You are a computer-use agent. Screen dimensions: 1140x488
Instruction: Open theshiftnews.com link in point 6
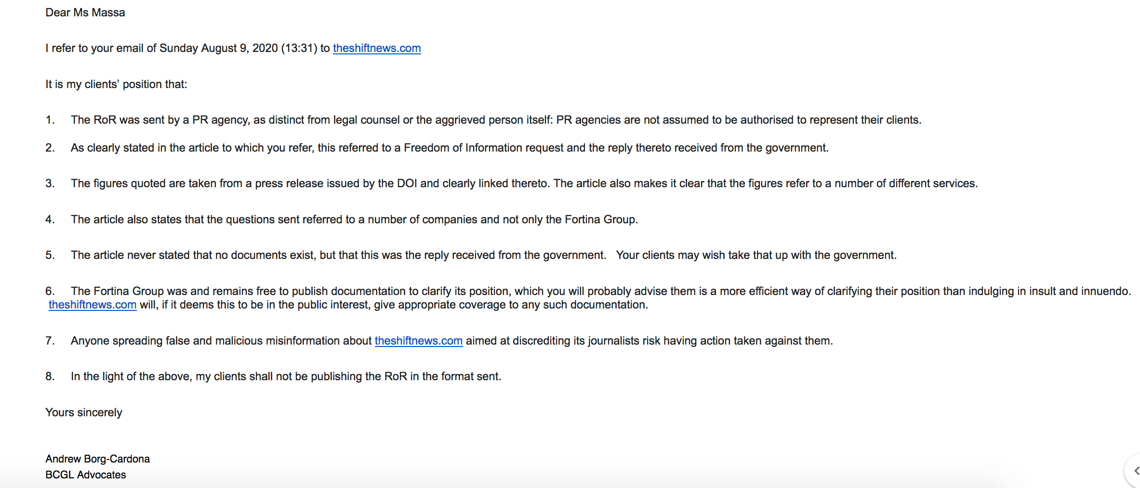(x=92, y=305)
